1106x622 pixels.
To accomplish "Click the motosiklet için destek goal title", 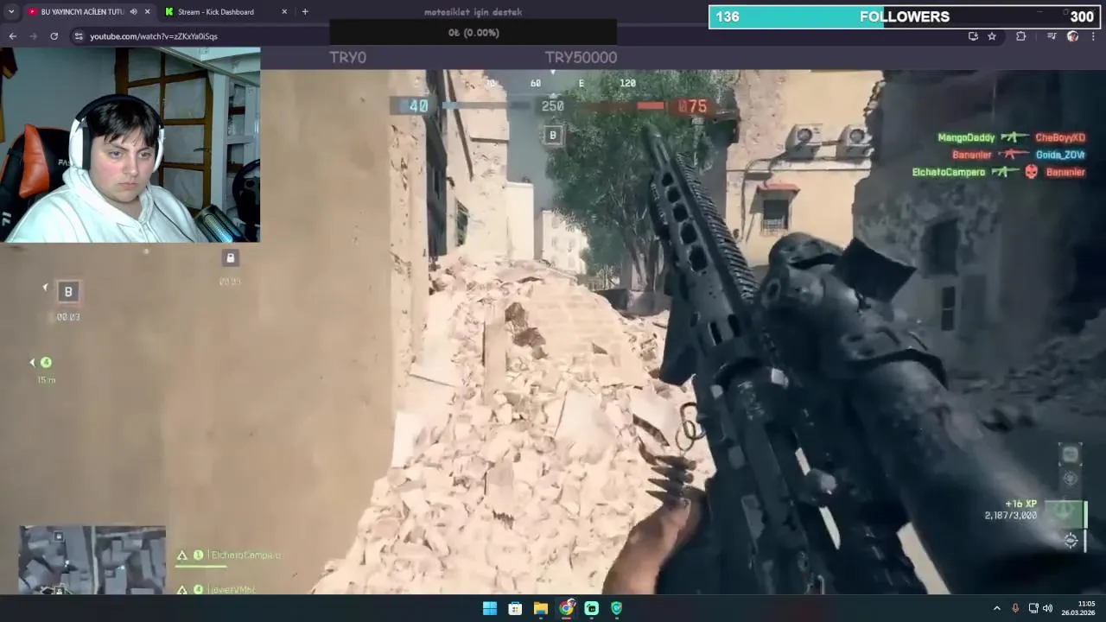I will tap(473, 12).
